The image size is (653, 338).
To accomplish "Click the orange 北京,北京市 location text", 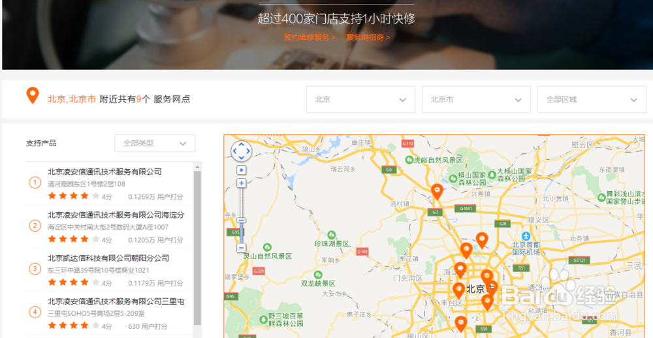I will pos(72,99).
